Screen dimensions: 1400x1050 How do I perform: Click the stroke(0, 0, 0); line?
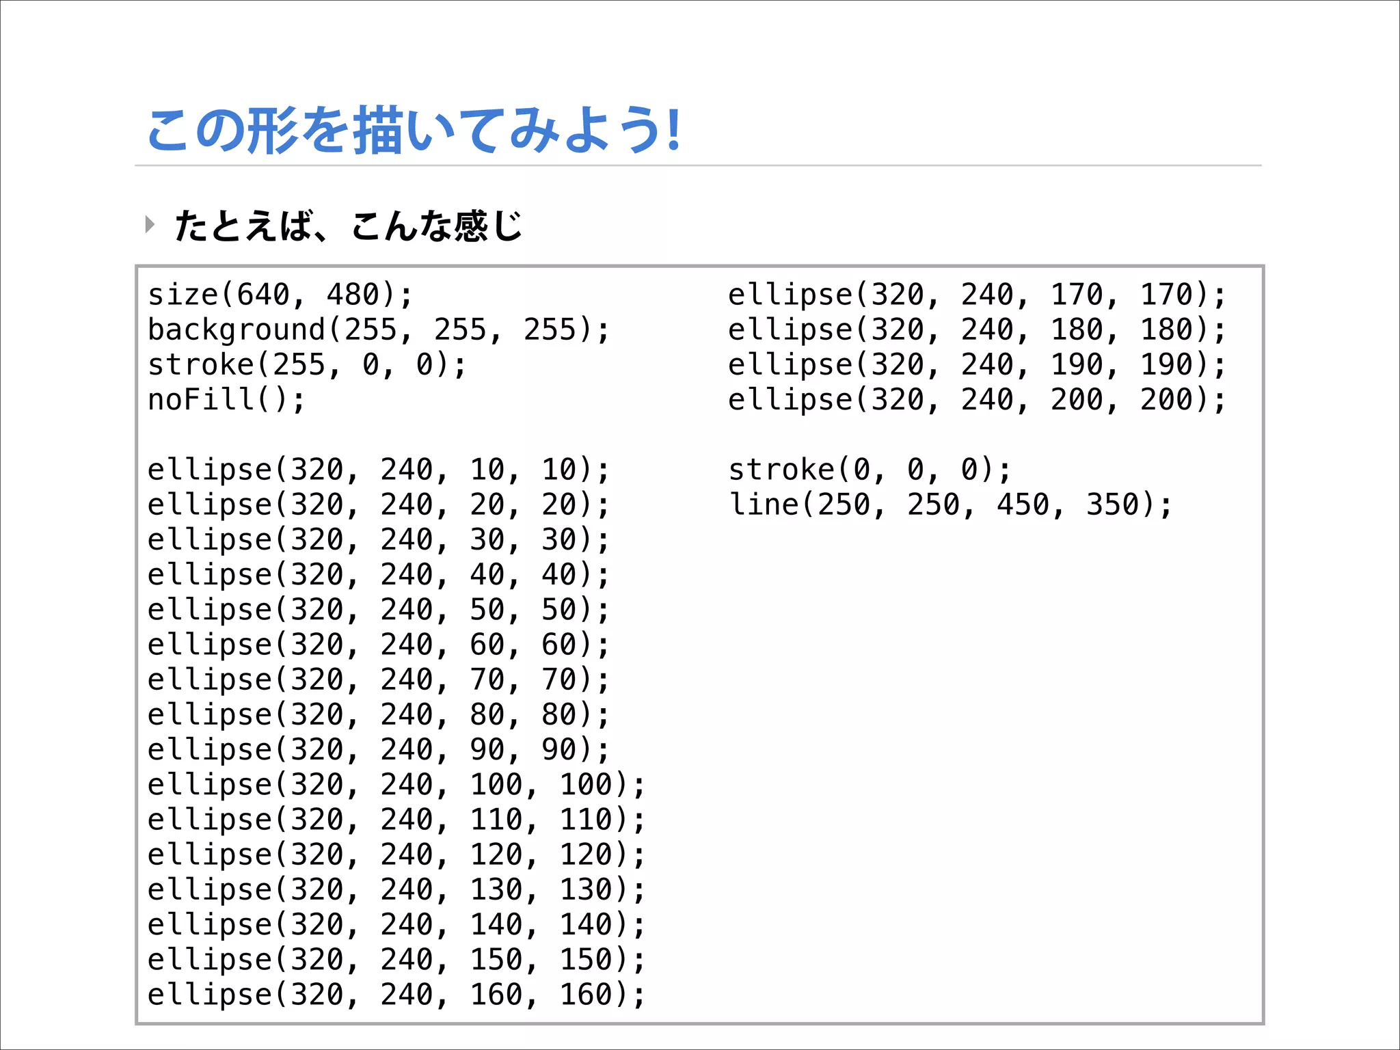870,470
